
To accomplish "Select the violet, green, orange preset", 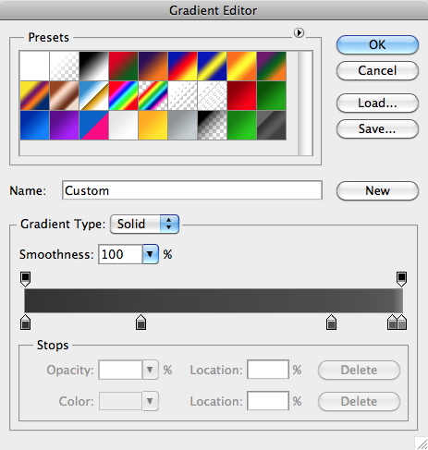I will tap(271, 67).
